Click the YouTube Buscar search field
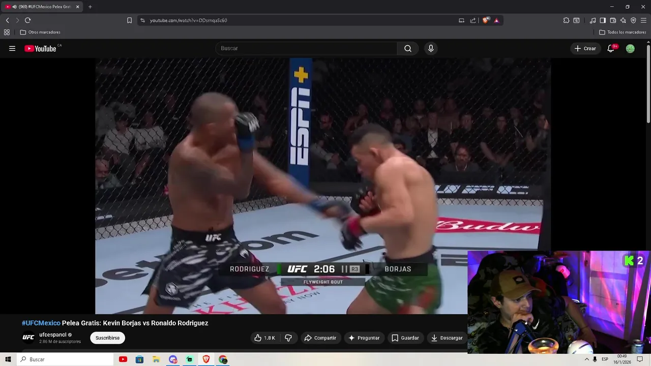 [306, 48]
